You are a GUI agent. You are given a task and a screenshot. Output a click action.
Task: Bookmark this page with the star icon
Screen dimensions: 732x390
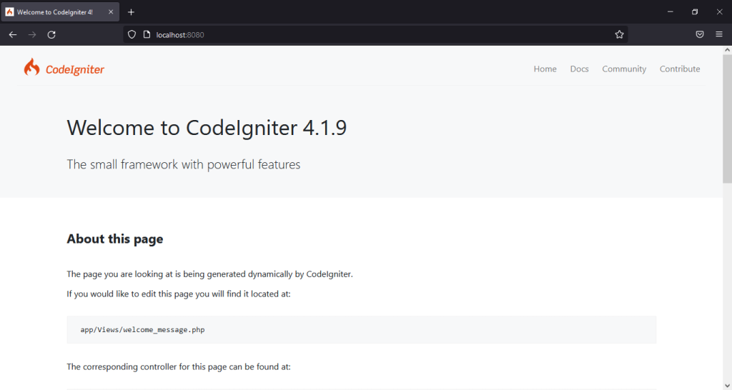(619, 34)
